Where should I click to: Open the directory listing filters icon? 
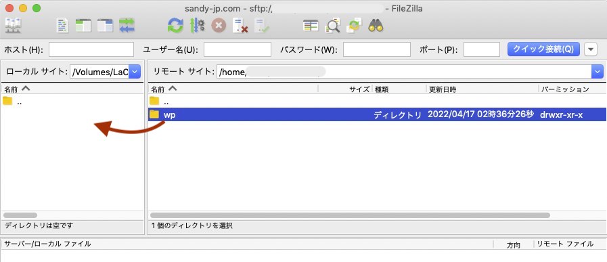[311, 26]
